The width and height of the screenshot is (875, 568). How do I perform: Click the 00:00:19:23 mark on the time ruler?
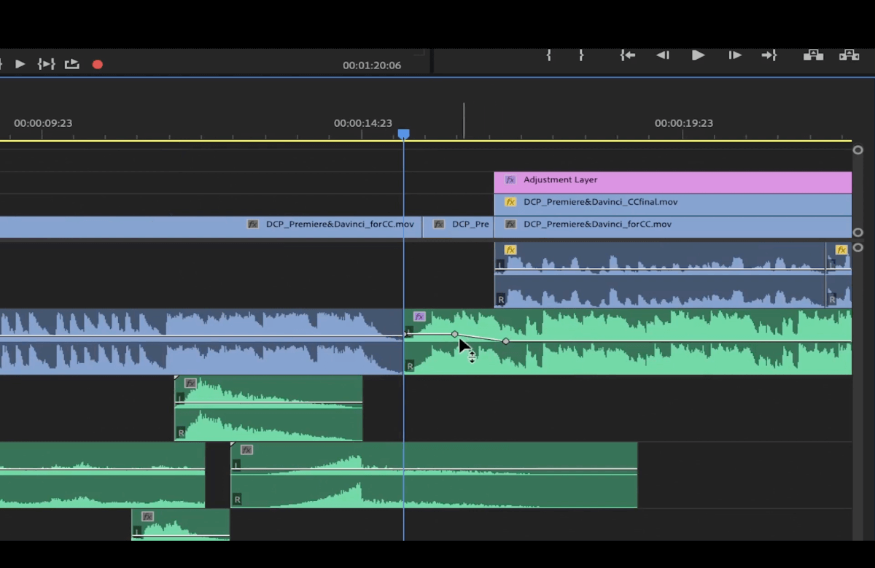(x=683, y=123)
